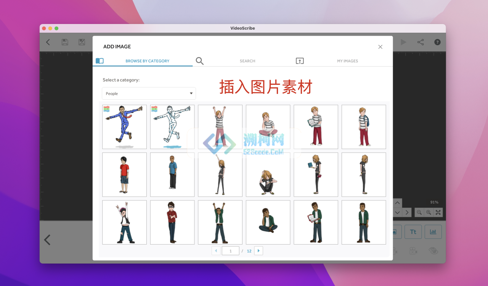Screen dimensions: 488x286
Task: Select blonde girl in black raising arm
Action: [x=220, y=175]
